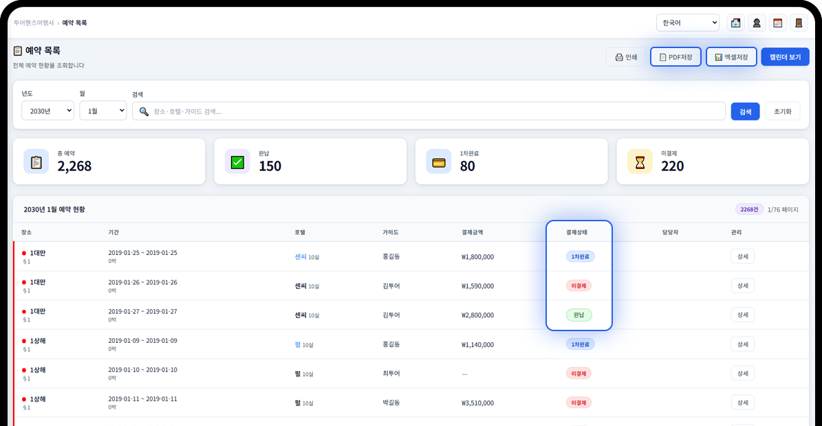Viewport: 822px width, 426px height.
Task: Click the 장소·호텔·가이드 search input field
Action: tap(433, 111)
